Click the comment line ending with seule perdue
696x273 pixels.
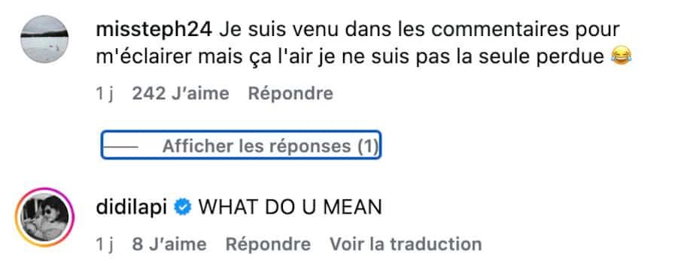(x=351, y=56)
